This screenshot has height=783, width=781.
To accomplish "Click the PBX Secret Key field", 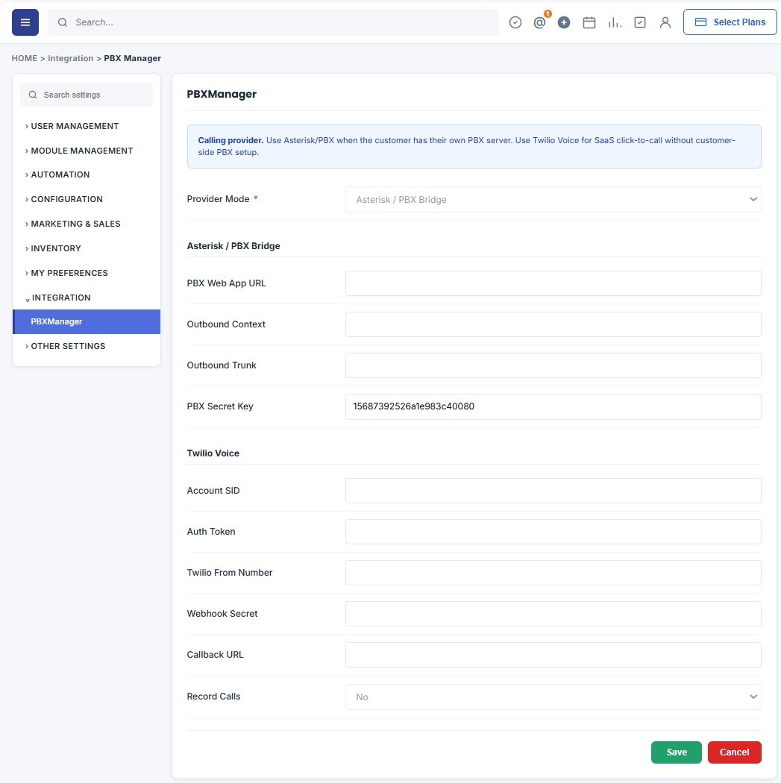I will (x=553, y=406).
